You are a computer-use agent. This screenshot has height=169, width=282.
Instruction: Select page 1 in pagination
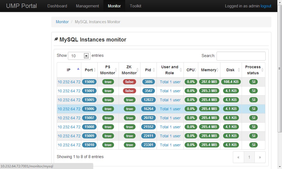(x=249, y=157)
